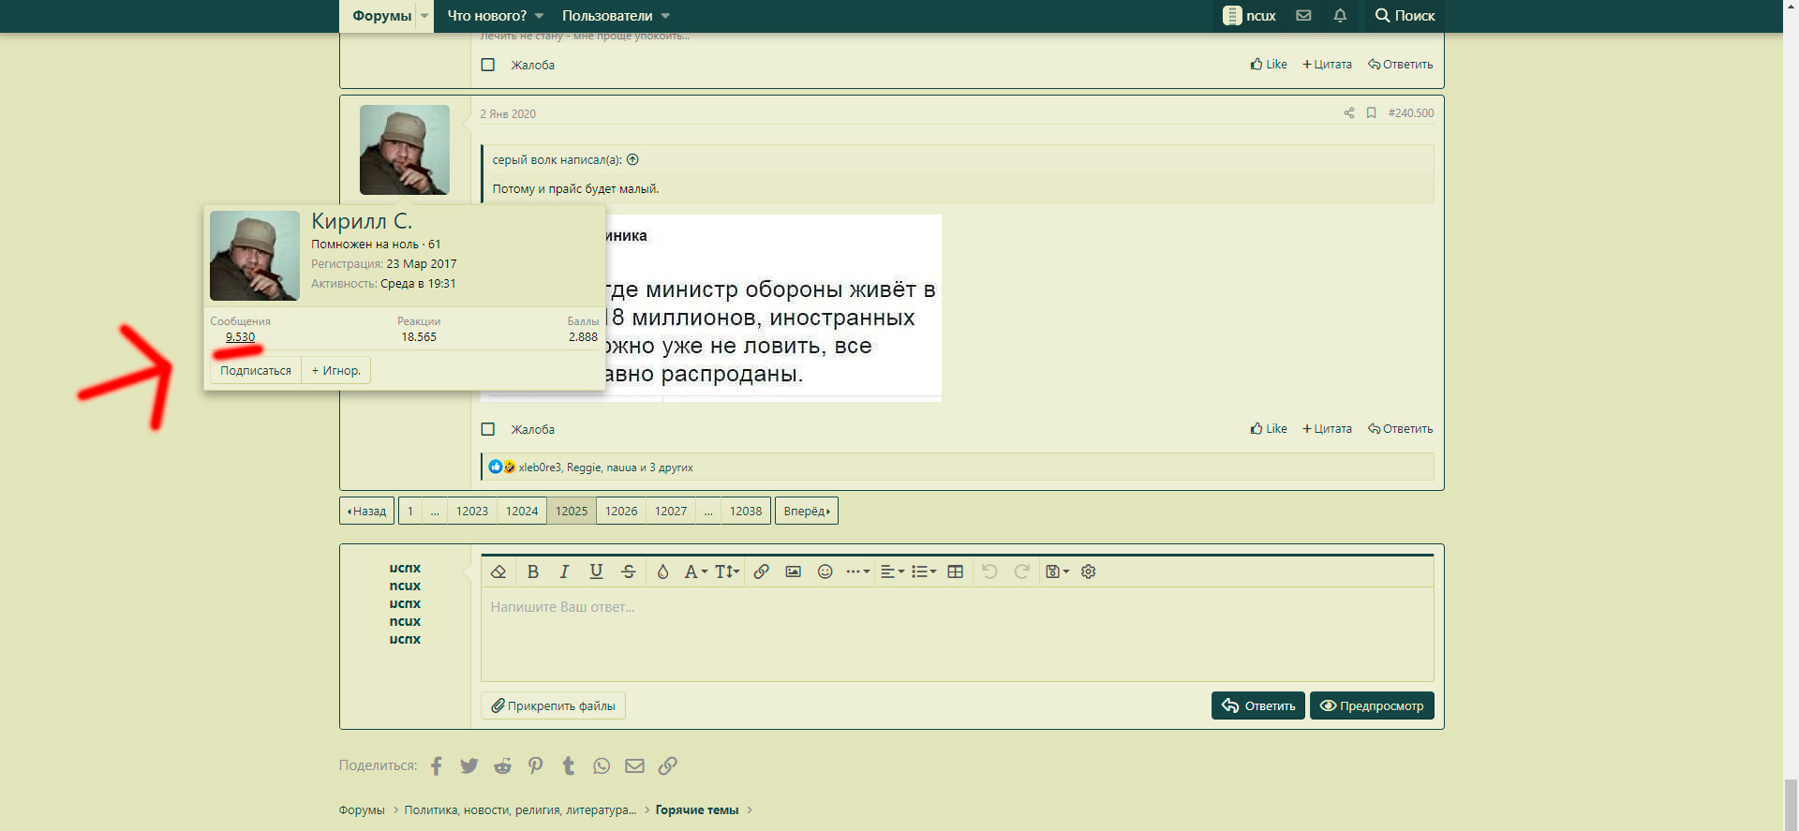
Task: Go to next page with Вперёд
Action: click(807, 511)
